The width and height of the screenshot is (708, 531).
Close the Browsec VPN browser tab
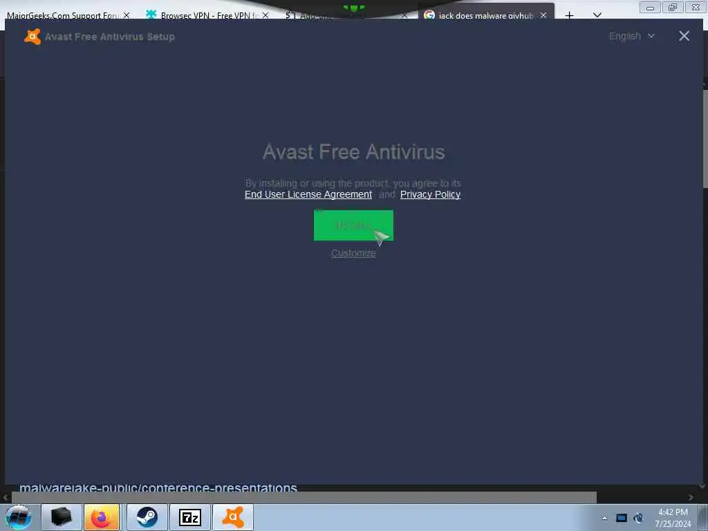pyautogui.click(x=265, y=15)
